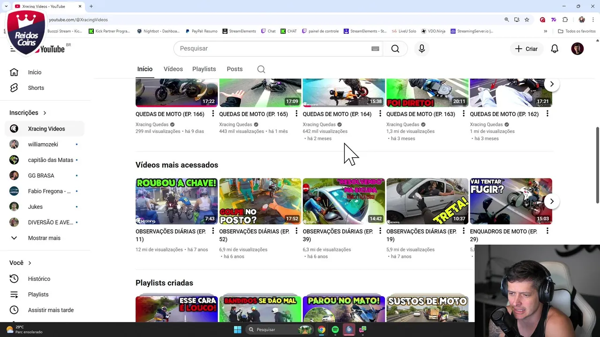The width and height of the screenshot is (600, 337).
Task: Switch to the Playlists channel tab
Action: [x=204, y=69]
